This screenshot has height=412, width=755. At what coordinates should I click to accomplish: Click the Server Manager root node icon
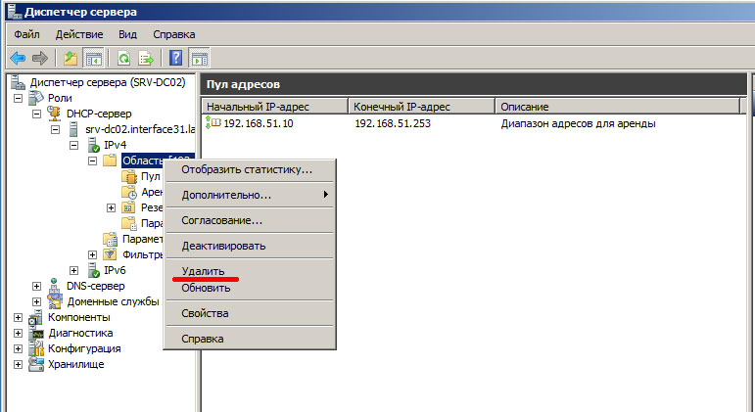pyautogui.click(x=19, y=82)
